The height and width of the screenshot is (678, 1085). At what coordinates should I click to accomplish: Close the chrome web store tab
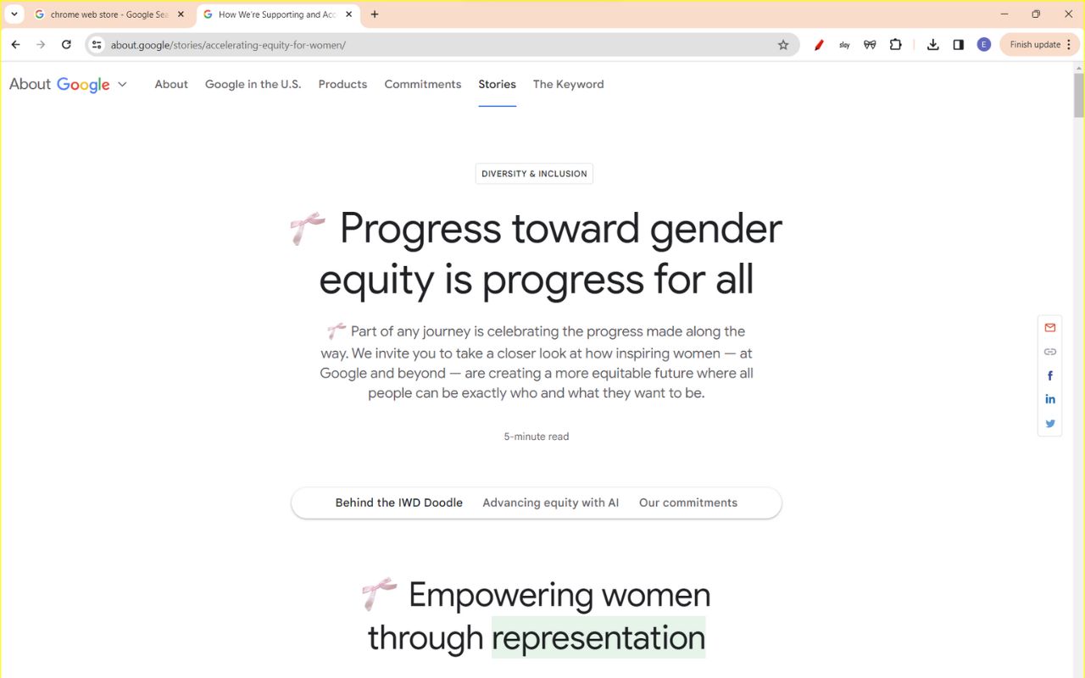pos(181,14)
